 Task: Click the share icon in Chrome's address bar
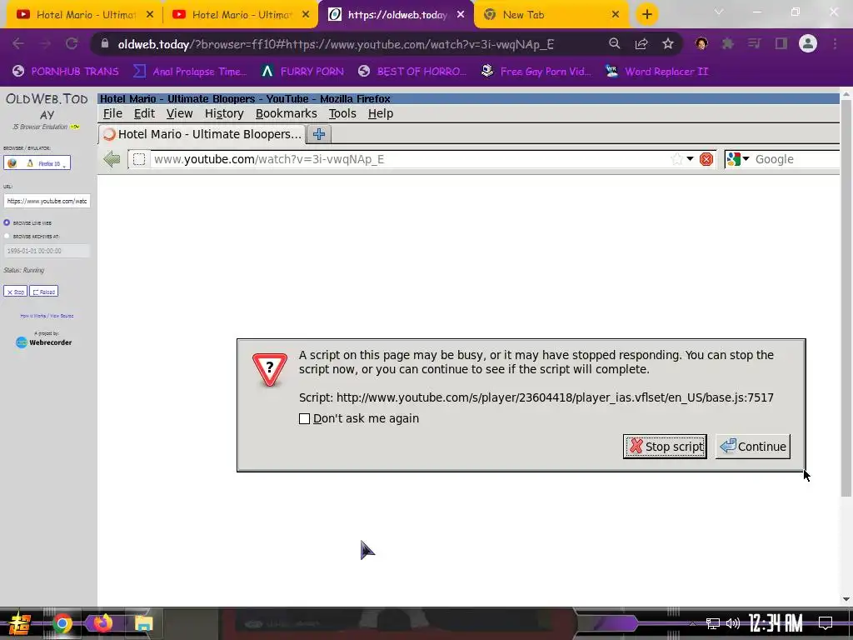(641, 43)
